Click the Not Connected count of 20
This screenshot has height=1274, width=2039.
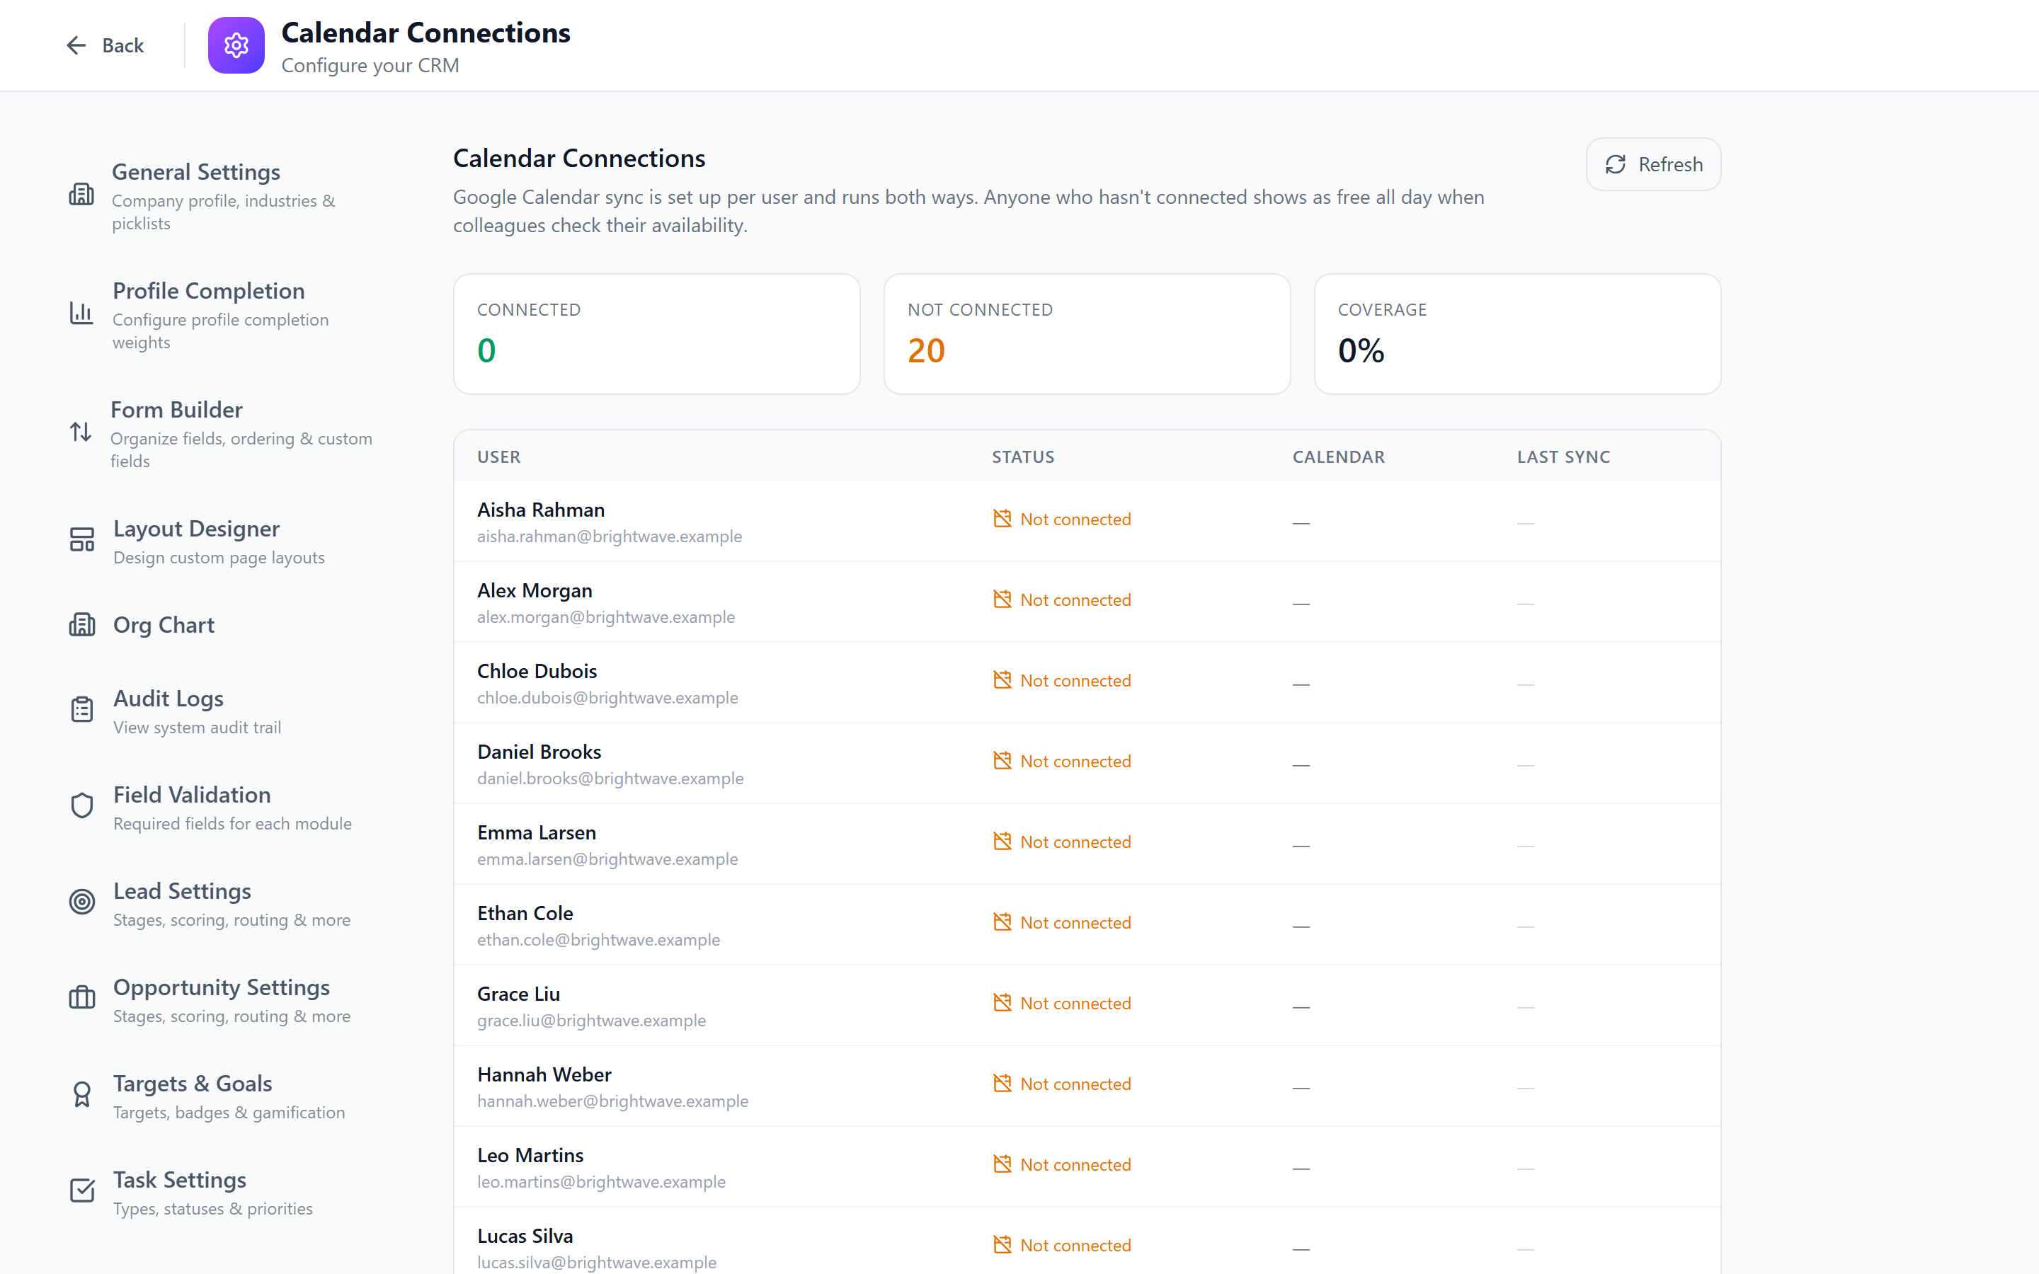point(926,350)
